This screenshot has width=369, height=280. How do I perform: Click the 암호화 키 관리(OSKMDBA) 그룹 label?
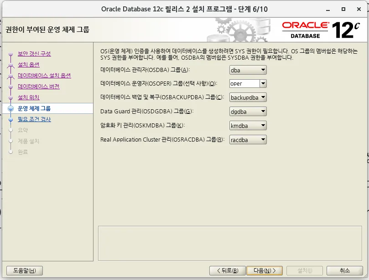[x=142, y=125]
